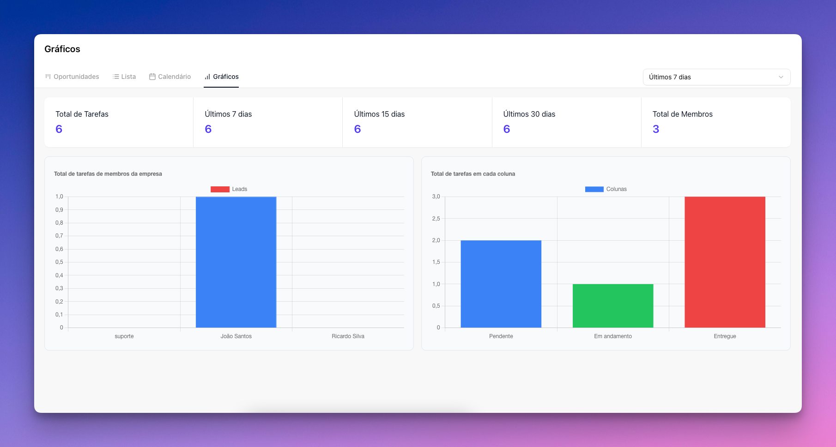Screen dimensions: 836x447
Task: Click the green Em andamento bar
Action: [x=613, y=306]
